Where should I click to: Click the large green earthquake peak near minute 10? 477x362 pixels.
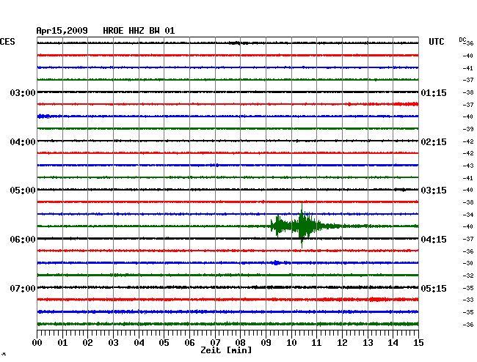[x=302, y=226]
